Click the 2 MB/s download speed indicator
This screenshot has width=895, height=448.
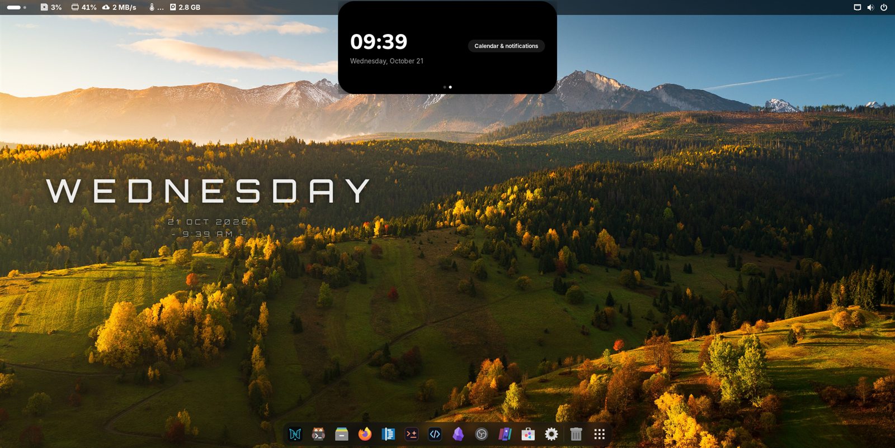pos(119,7)
